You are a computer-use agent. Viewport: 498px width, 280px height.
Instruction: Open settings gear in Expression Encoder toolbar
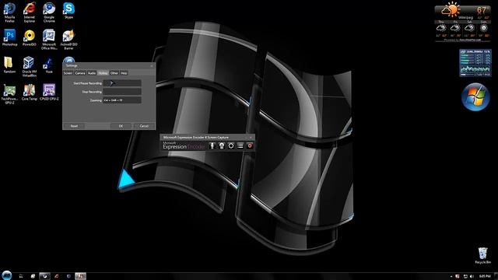[231, 145]
